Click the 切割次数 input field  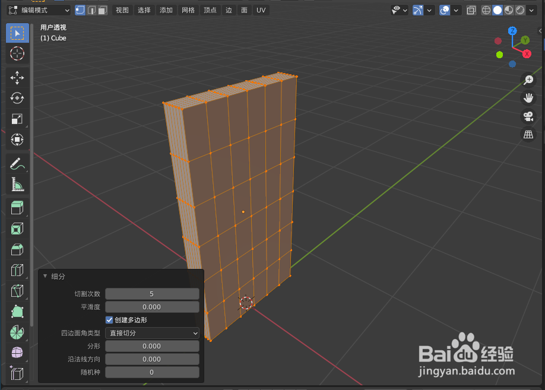click(152, 294)
